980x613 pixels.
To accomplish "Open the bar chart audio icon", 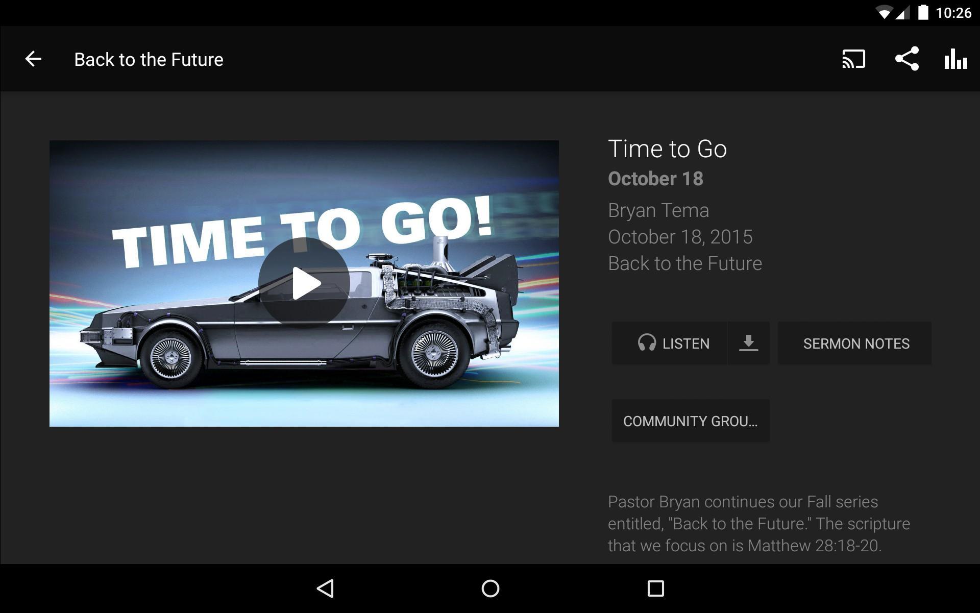I will pyautogui.click(x=955, y=59).
